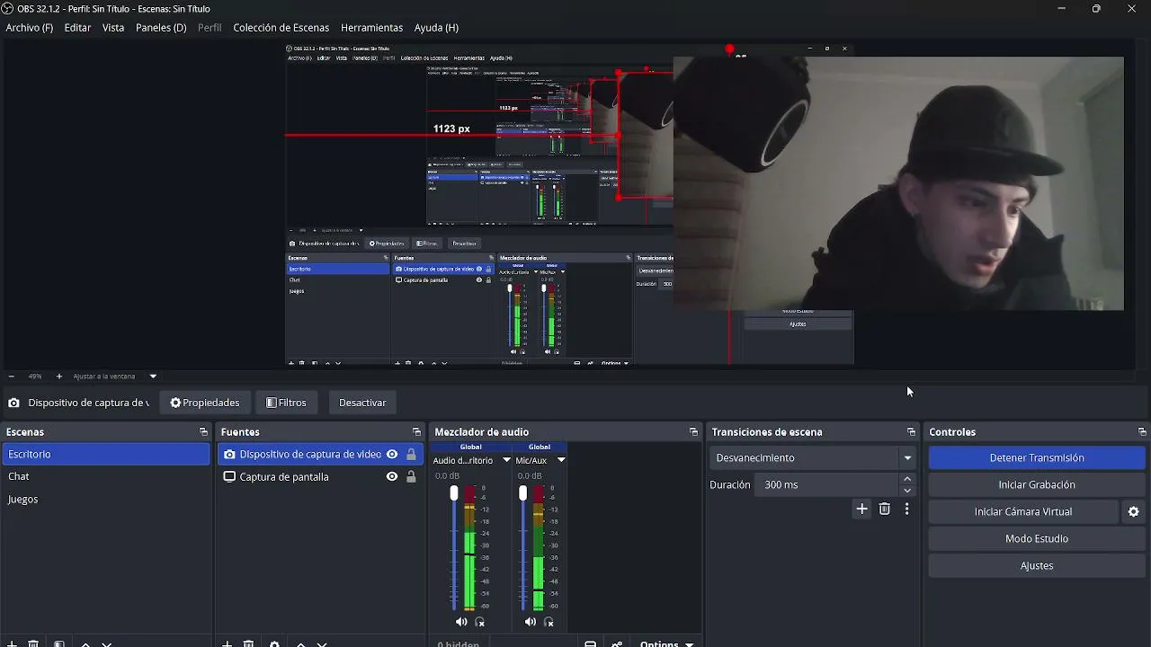Toggle monitoring for desktop audio
Viewport: 1151px width, 647px height.
tap(480, 622)
